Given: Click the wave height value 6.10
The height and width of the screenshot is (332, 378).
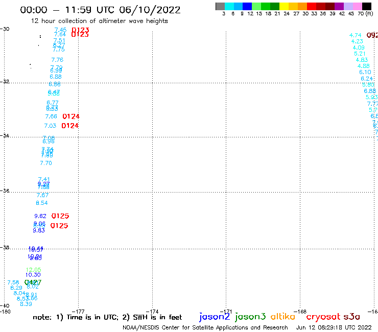Looking at the screenshot, I should [x=365, y=72].
